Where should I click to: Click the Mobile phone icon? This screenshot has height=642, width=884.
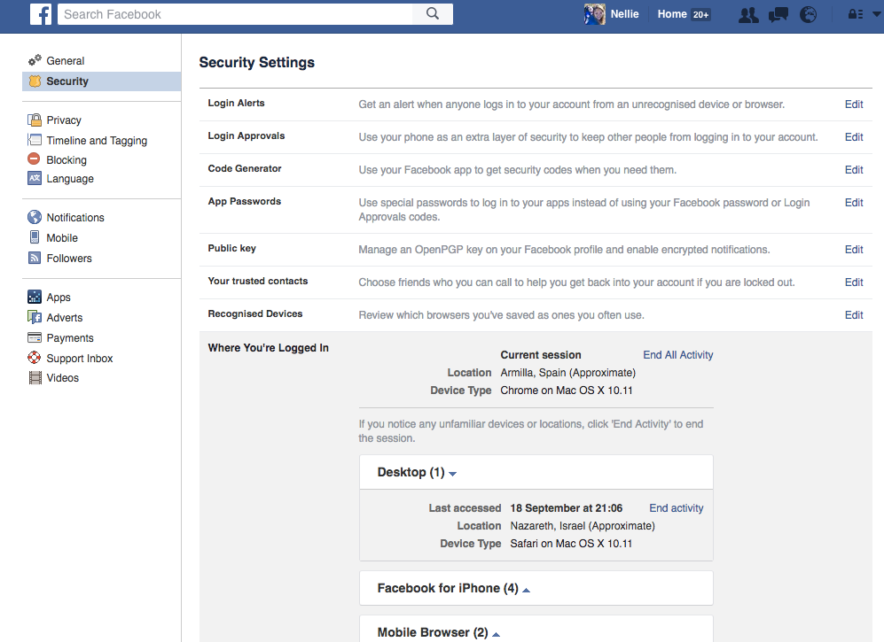pos(35,237)
